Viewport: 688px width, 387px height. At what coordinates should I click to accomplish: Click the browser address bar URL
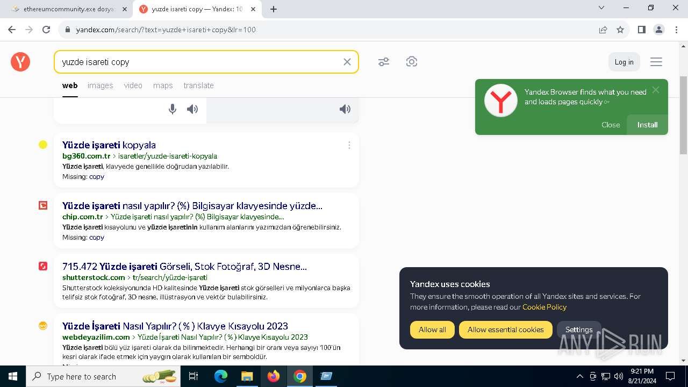[x=166, y=30]
